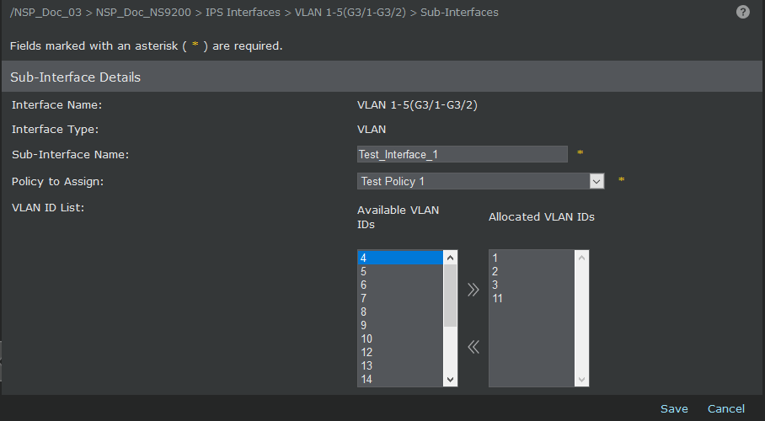
Task: Move selected VLAN to allocated list arrow
Action: [473, 290]
